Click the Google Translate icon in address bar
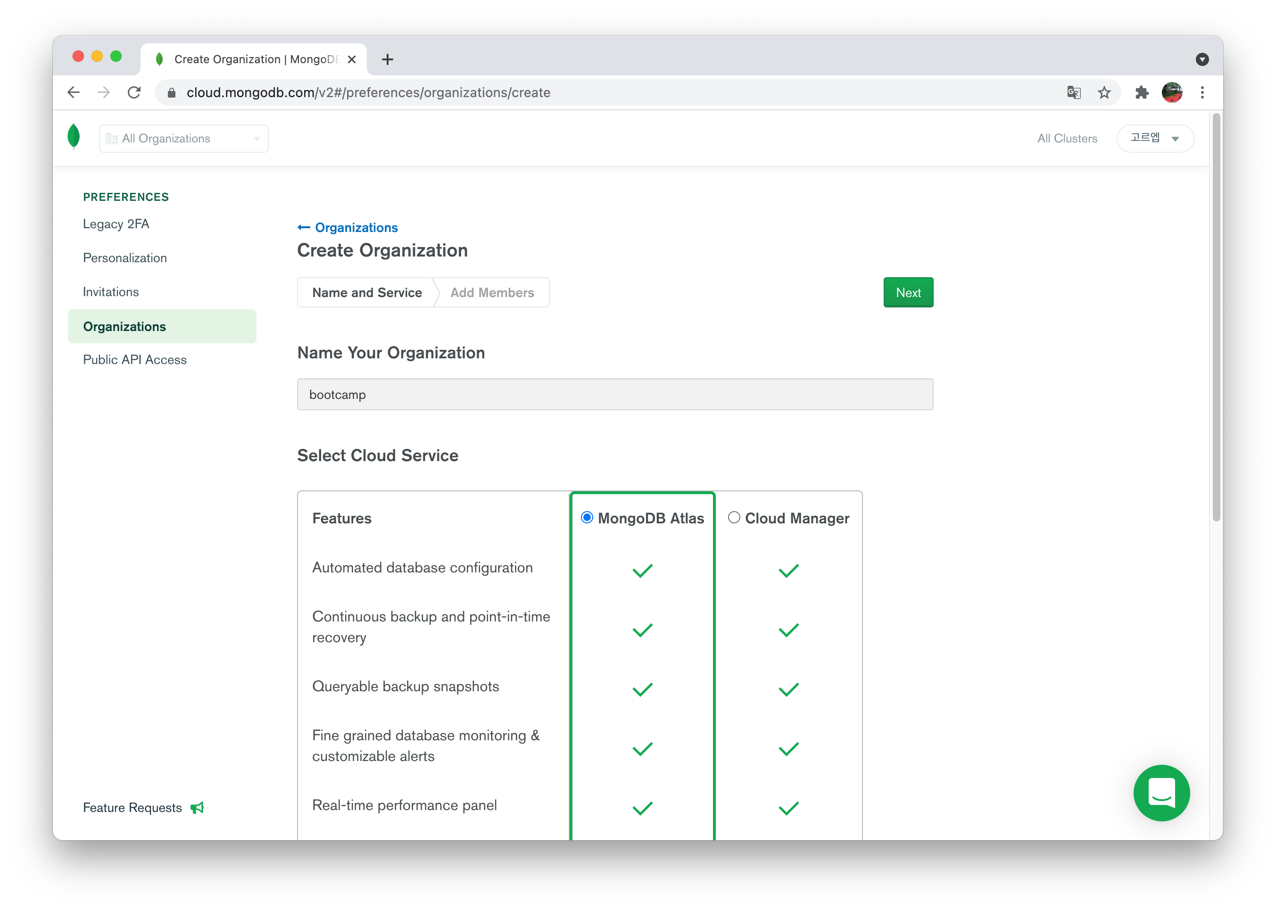Screen dimensions: 1276x910 coord(1074,92)
